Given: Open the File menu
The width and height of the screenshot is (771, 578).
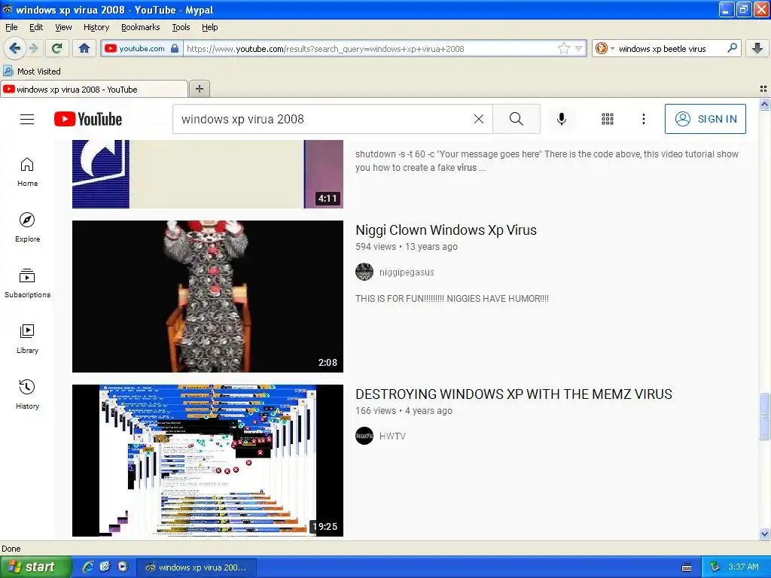Looking at the screenshot, I should point(11,27).
